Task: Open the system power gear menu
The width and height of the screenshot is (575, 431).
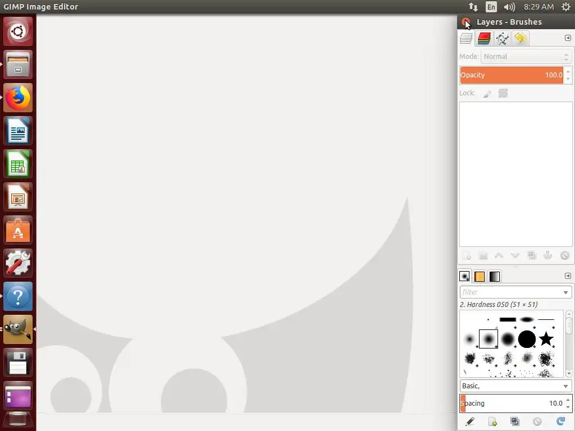Action: [566, 7]
